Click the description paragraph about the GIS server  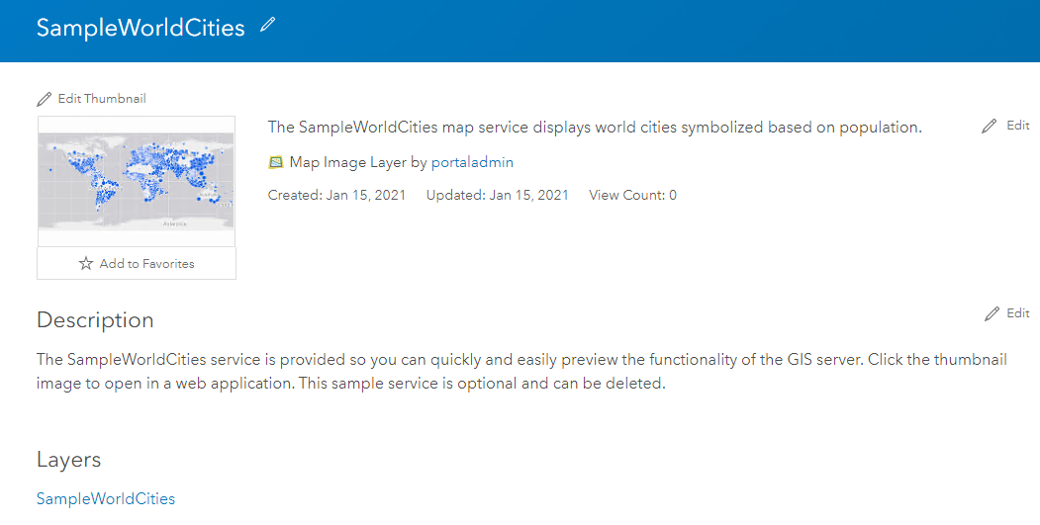(520, 372)
